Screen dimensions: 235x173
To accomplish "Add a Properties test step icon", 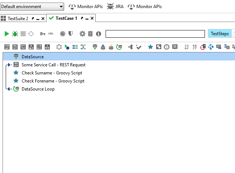I will 75,47.
